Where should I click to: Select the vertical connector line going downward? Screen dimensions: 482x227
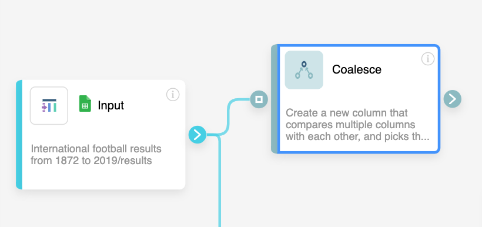pos(219,182)
